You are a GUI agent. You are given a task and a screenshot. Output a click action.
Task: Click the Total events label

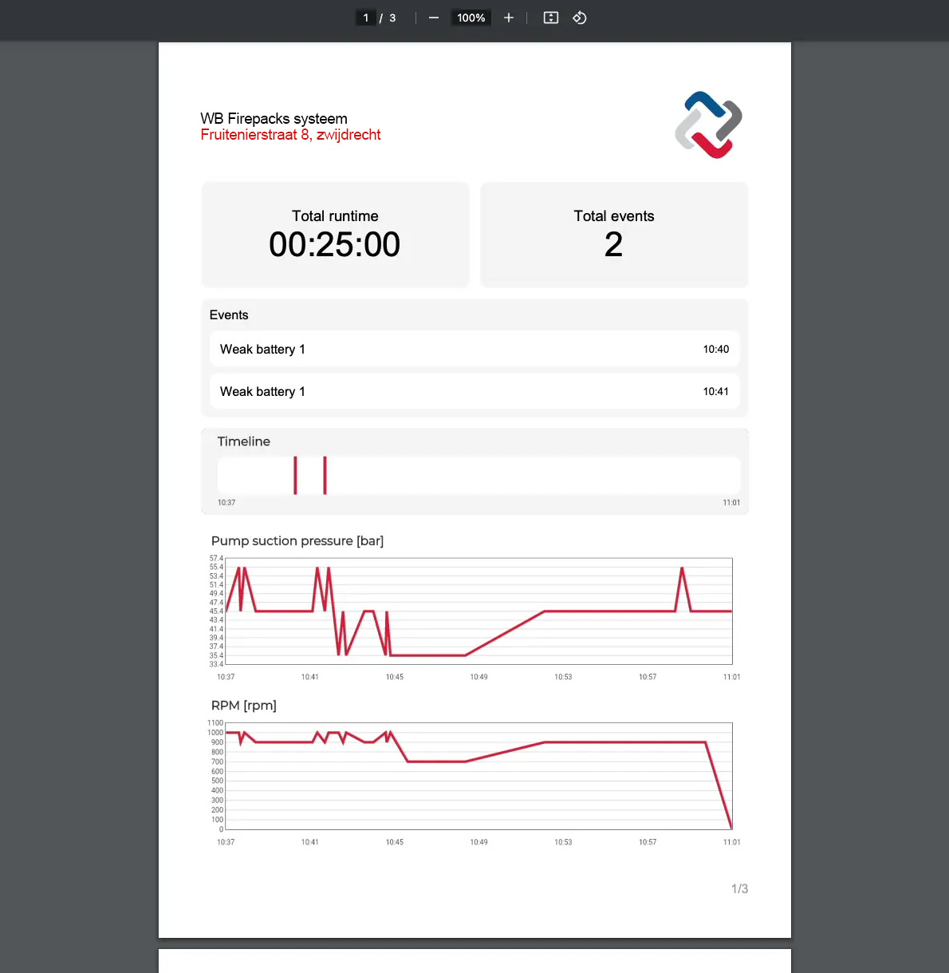click(x=614, y=216)
